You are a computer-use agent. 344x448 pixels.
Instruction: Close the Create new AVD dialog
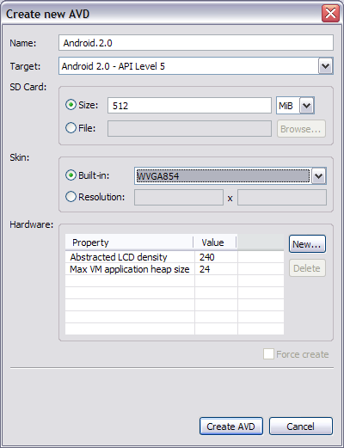click(x=330, y=13)
